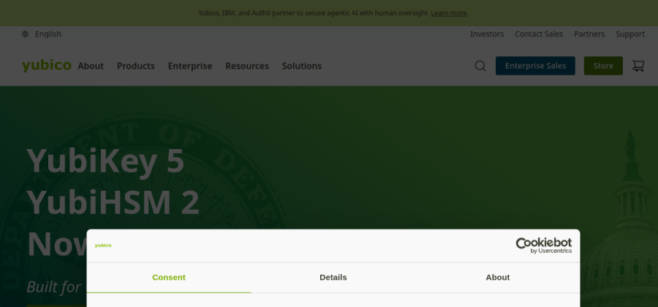Open the Enterprise navigation menu

pos(190,66)
